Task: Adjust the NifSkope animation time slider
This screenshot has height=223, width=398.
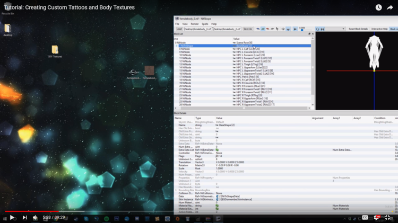Action: click(306, 30)
